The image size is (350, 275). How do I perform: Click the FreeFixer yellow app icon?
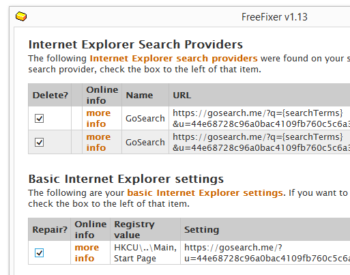click(21, 16)
